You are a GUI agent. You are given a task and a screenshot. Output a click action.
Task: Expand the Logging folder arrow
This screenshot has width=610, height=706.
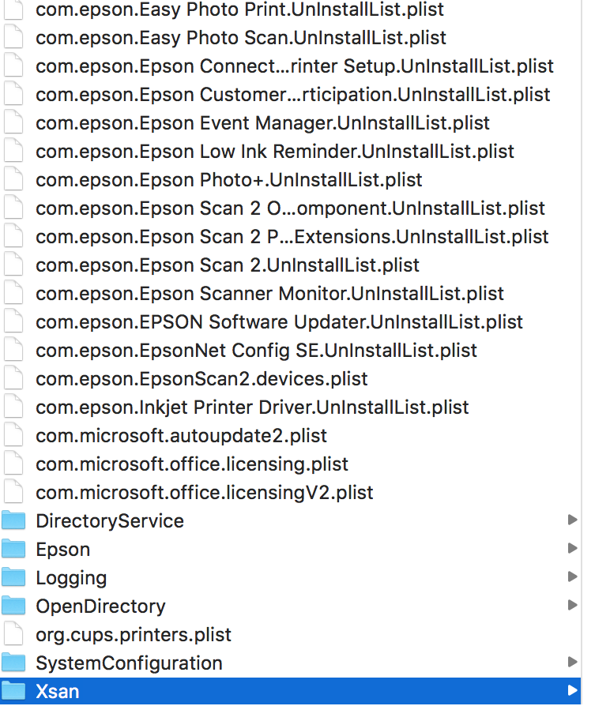click(572, 577)
